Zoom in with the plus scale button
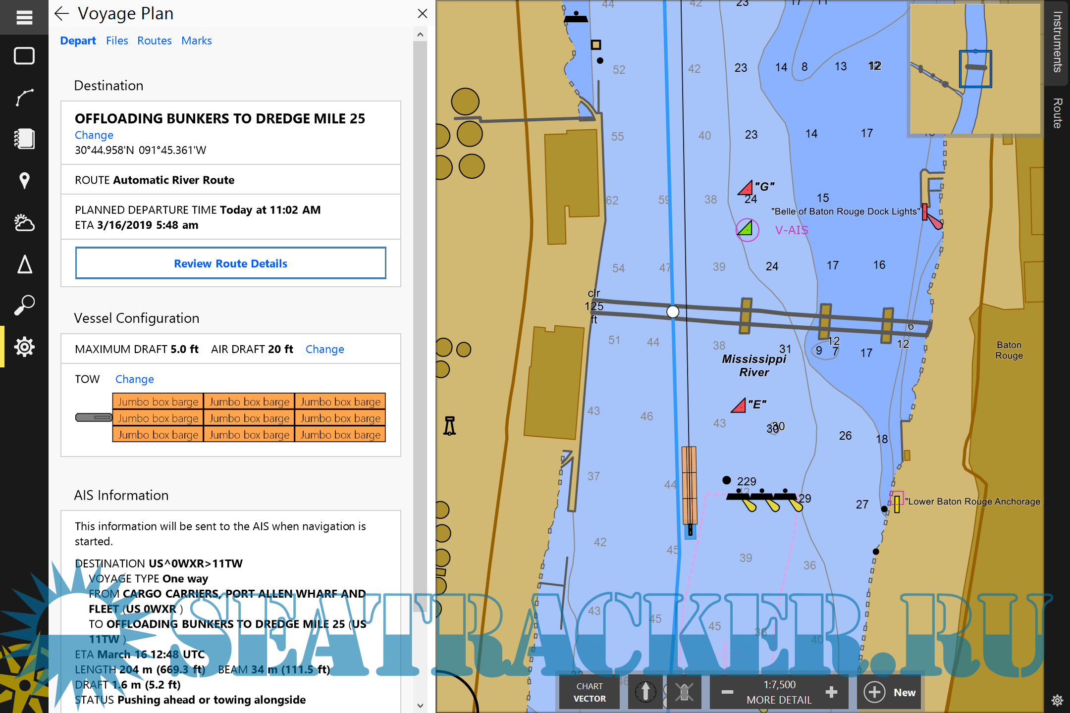 [832, 692]
